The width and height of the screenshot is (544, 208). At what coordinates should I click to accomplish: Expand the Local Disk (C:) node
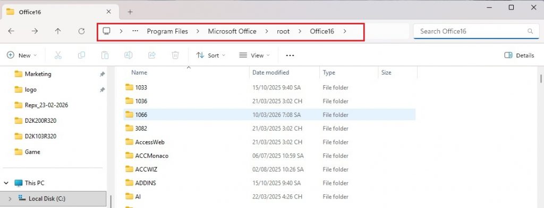10,198
